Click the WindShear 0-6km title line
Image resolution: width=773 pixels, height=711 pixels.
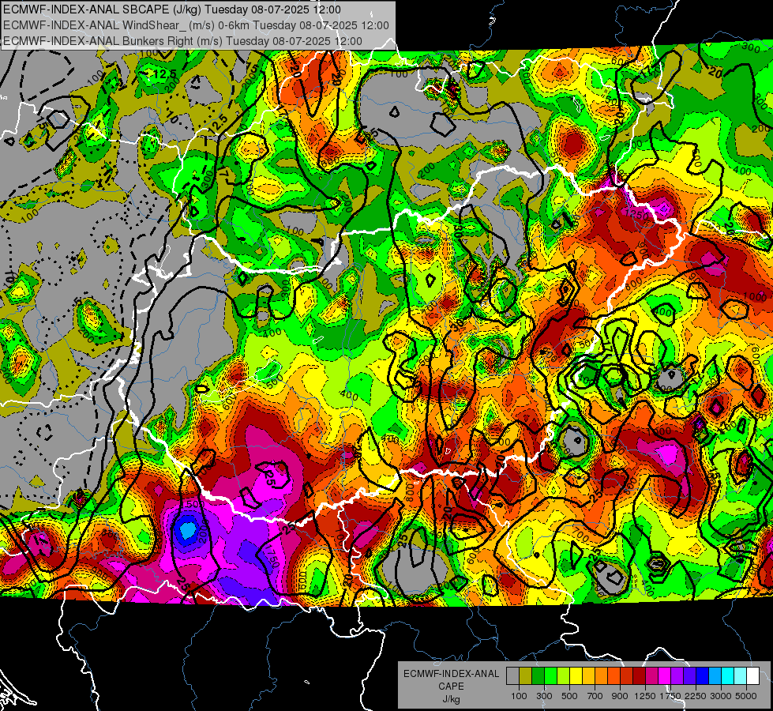tap(196, 25)
